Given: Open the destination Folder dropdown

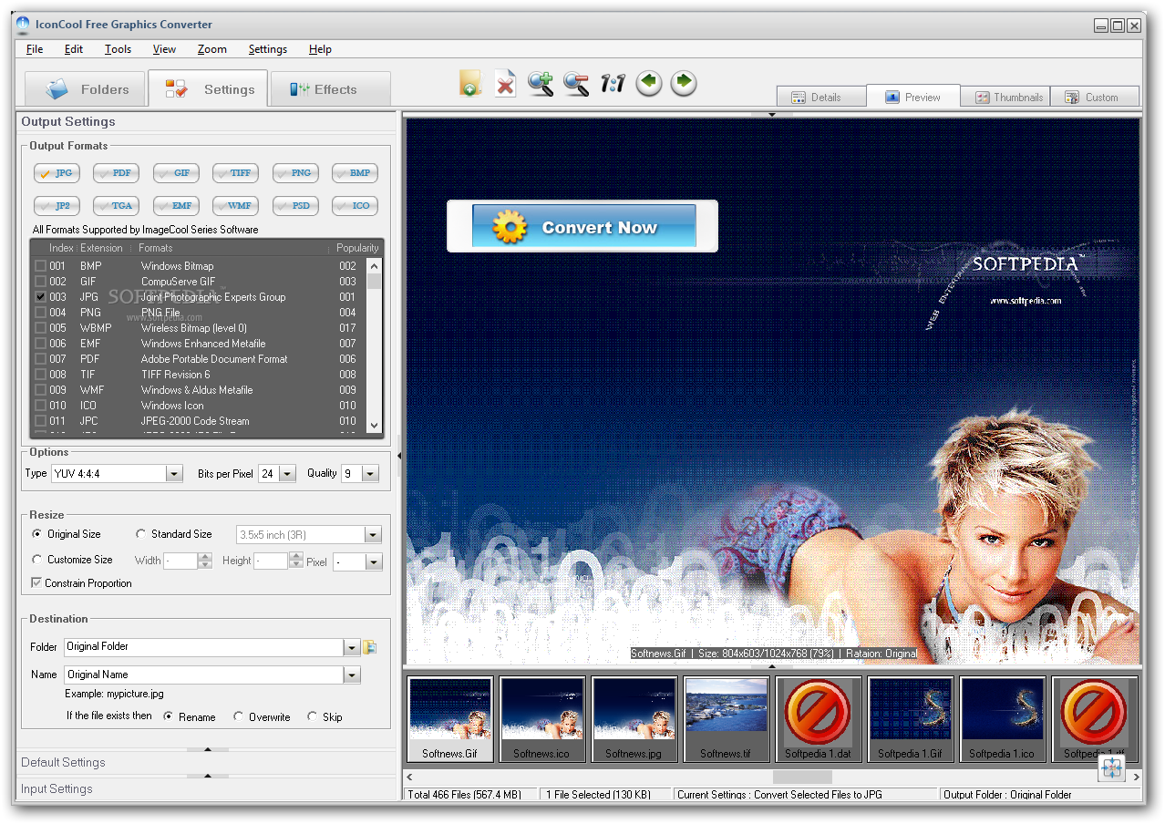Looking at the screenshot, I should [352, 647].
